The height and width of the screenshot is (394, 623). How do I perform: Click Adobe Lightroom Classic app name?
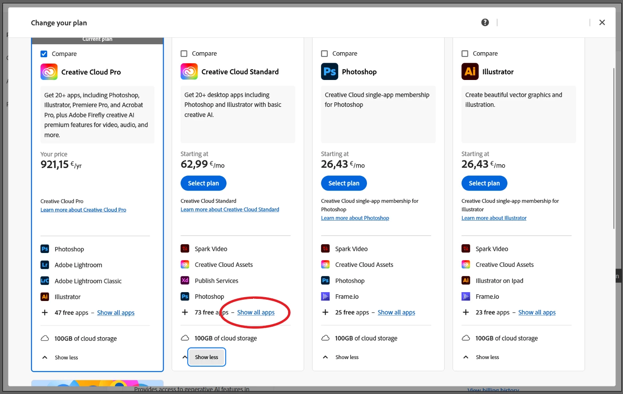pos(88,281)
